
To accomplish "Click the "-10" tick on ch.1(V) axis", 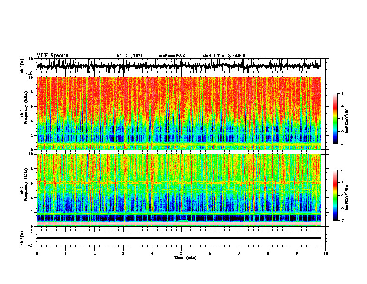I will (x=30, y=73).
